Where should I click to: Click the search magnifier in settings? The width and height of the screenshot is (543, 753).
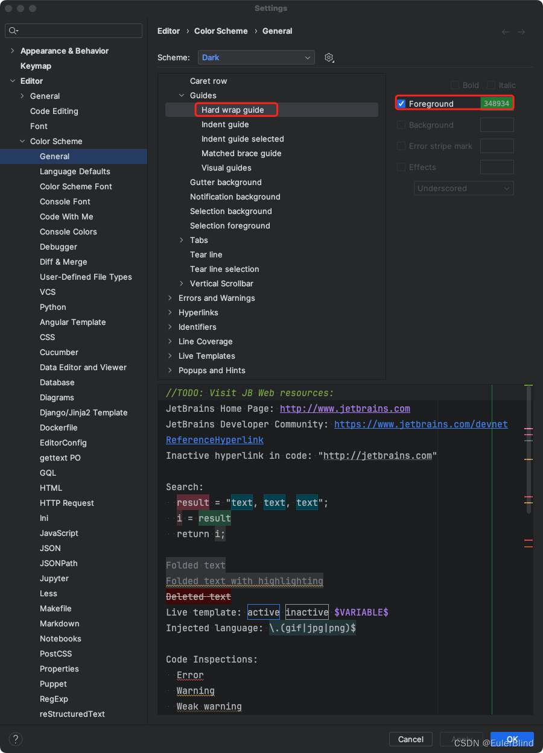(x=13, y=30)
